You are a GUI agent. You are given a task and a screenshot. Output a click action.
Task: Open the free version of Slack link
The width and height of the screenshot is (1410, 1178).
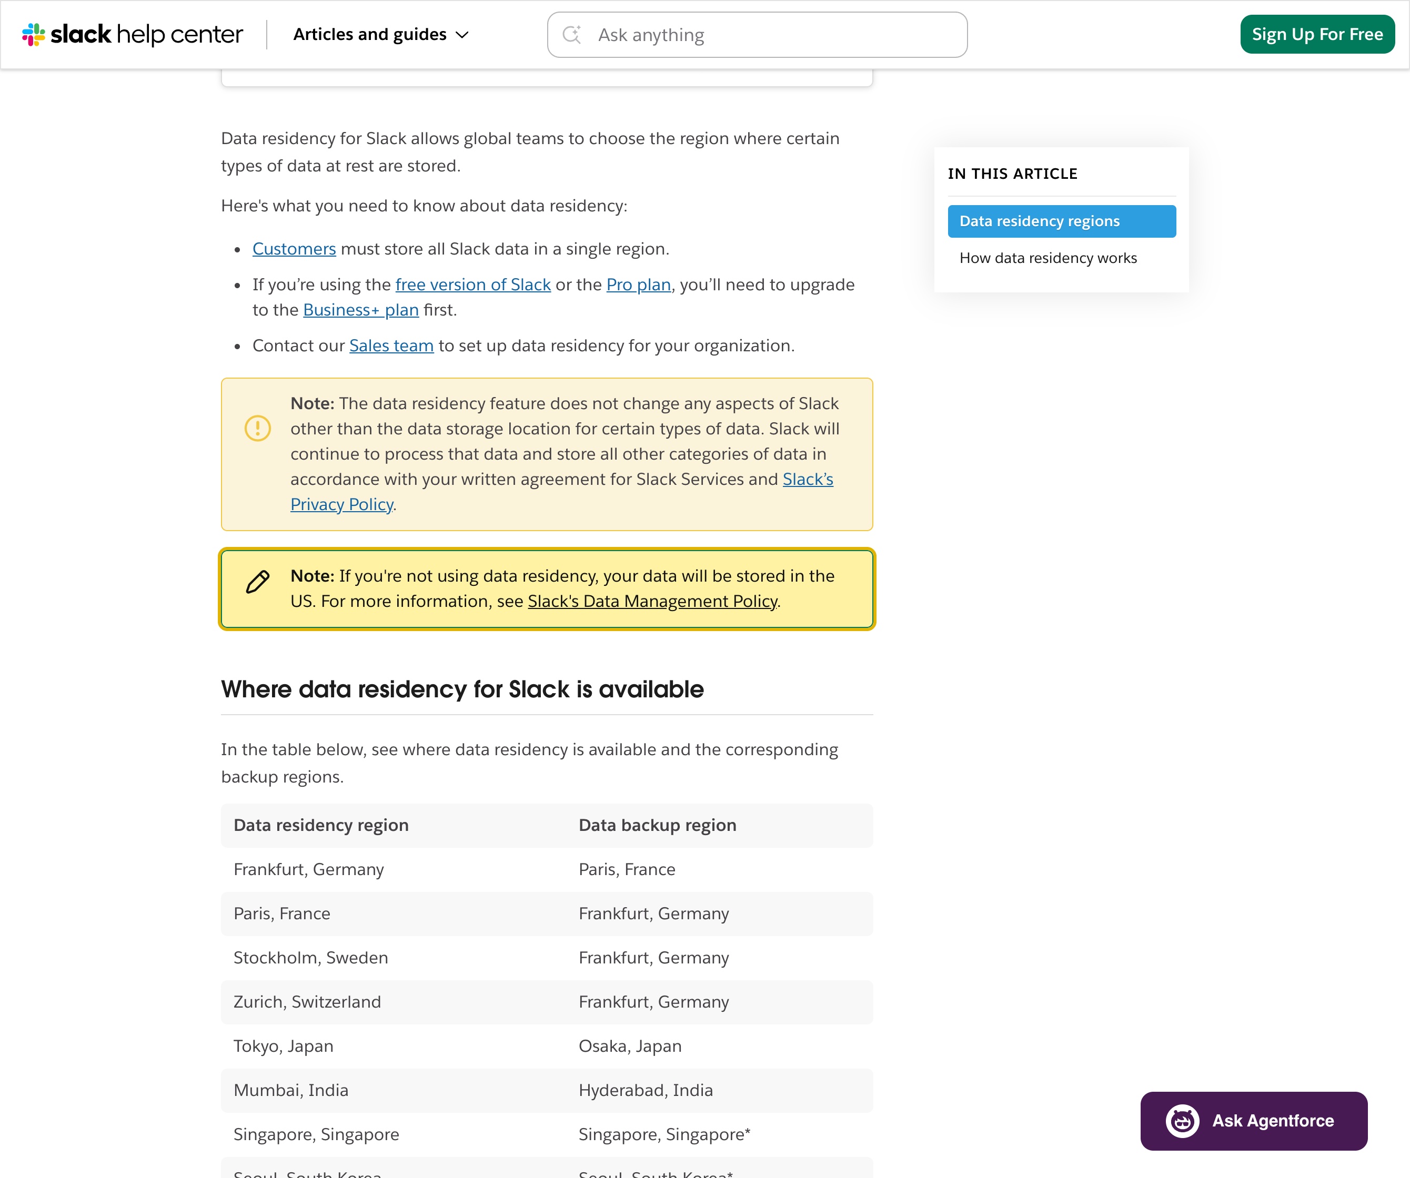tap(472, 285)
